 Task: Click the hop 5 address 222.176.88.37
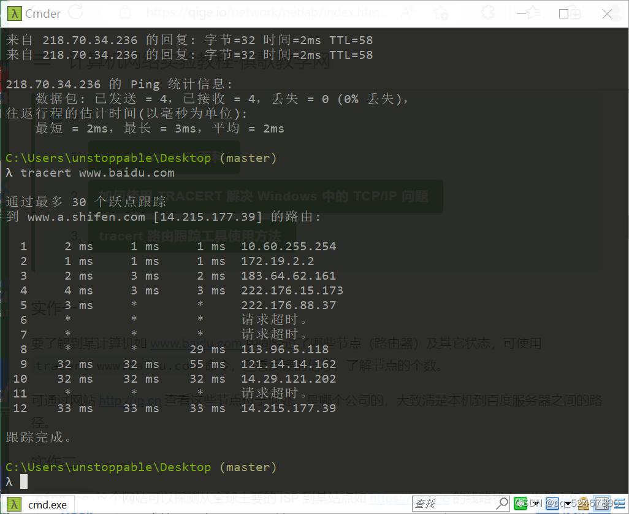pyautogui.click(x=288, y=305)
